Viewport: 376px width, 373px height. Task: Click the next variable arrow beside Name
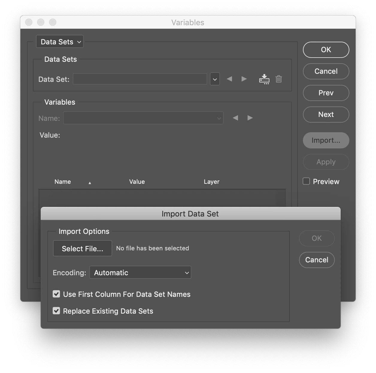tap(250, 118)
